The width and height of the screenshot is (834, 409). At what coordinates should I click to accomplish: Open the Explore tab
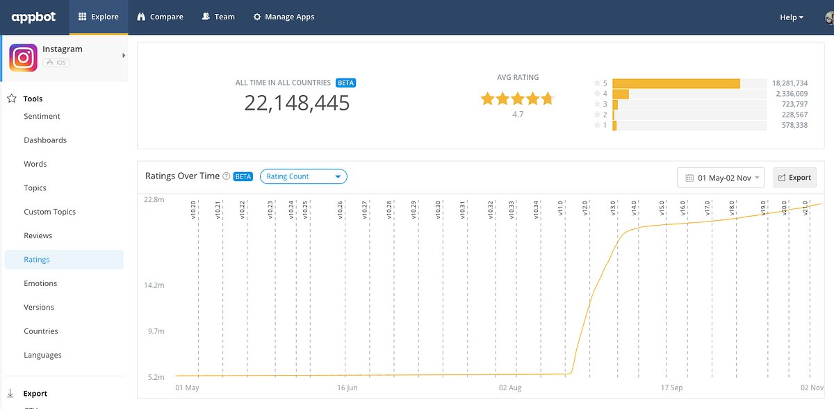pyautogui.click(x=99, y=17)
